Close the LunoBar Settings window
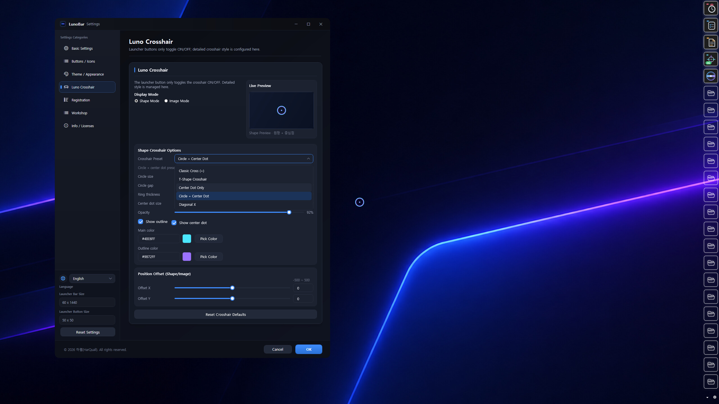The width and height of the screenshot is (719, 404). coord(321,24)
